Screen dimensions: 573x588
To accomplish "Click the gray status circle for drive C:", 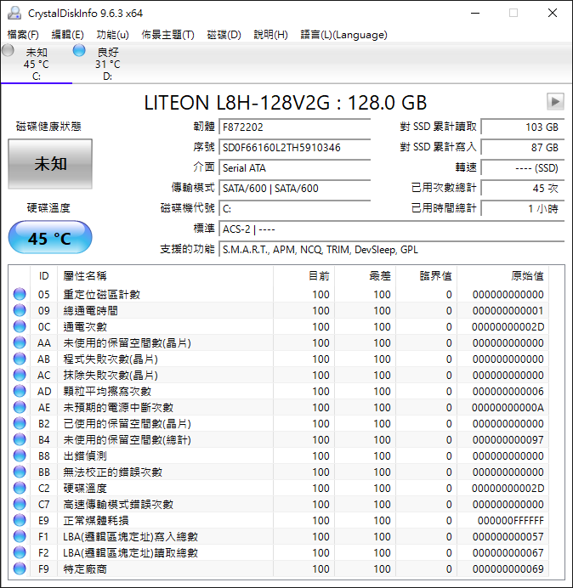I will point(8,50).
